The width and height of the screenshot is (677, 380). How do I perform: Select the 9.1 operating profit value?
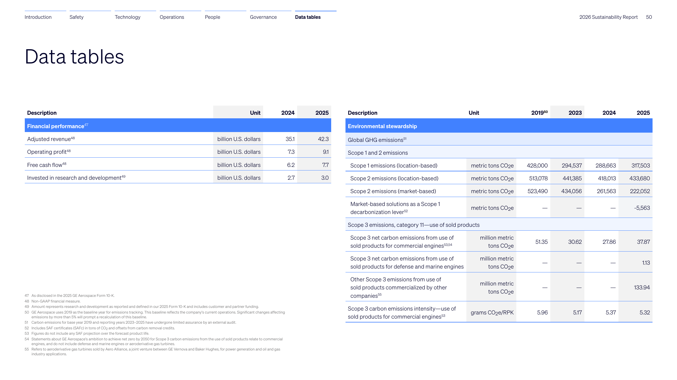(326, 152)
